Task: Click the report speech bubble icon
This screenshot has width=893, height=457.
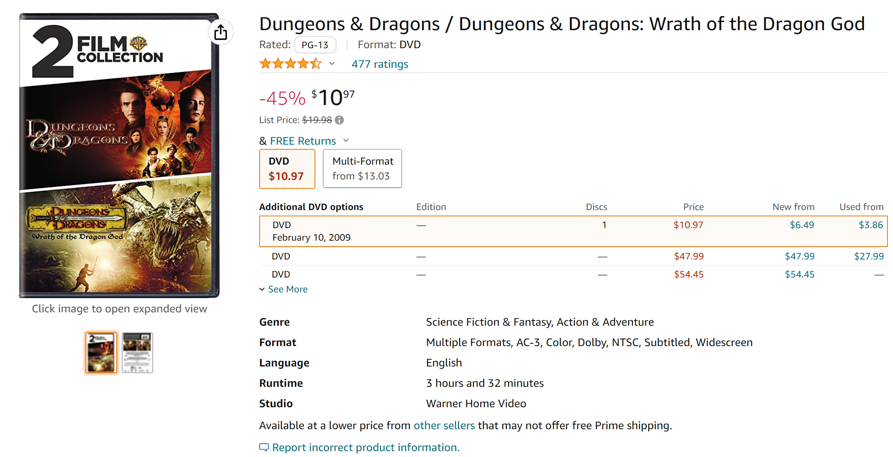Action: pyautogui.click(x=264, y=447)
